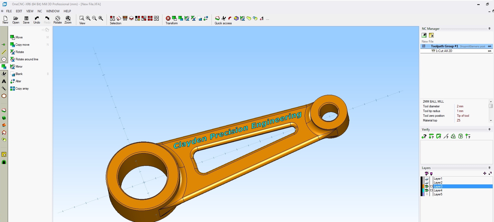The image size is (494, 222).
Task: Toggle 'on' status for 1:Cut All 2D
Action: [489, 51]
